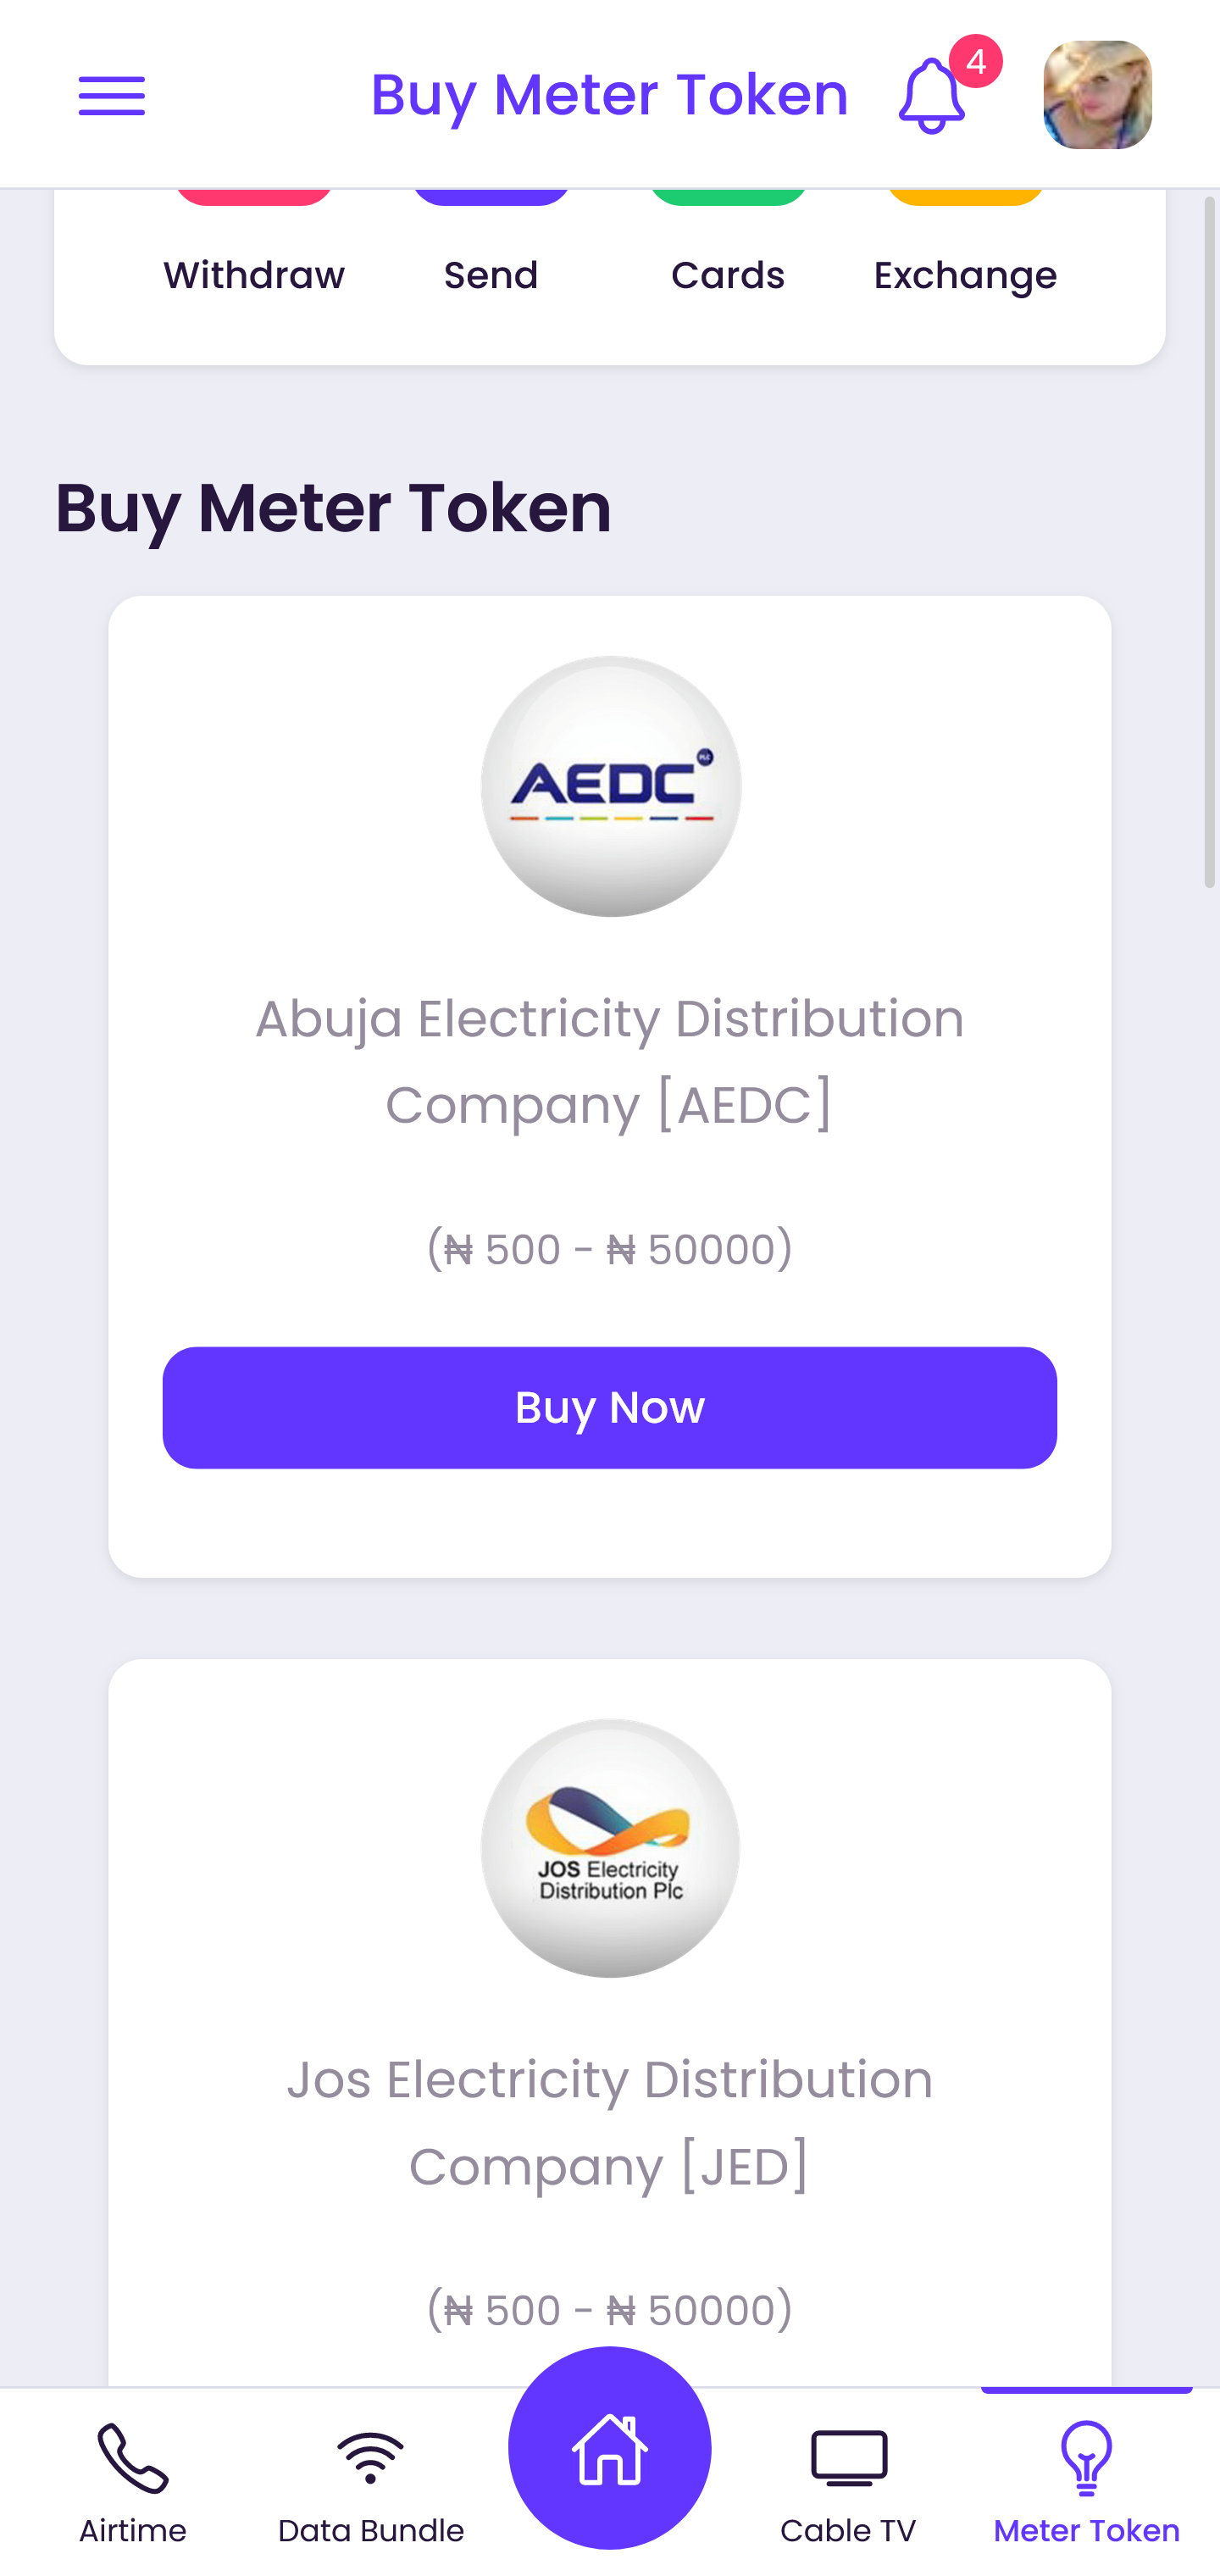Tap the AEDC logo image
This screenshot has height=2576, width=1220.
tap(610, 786)
